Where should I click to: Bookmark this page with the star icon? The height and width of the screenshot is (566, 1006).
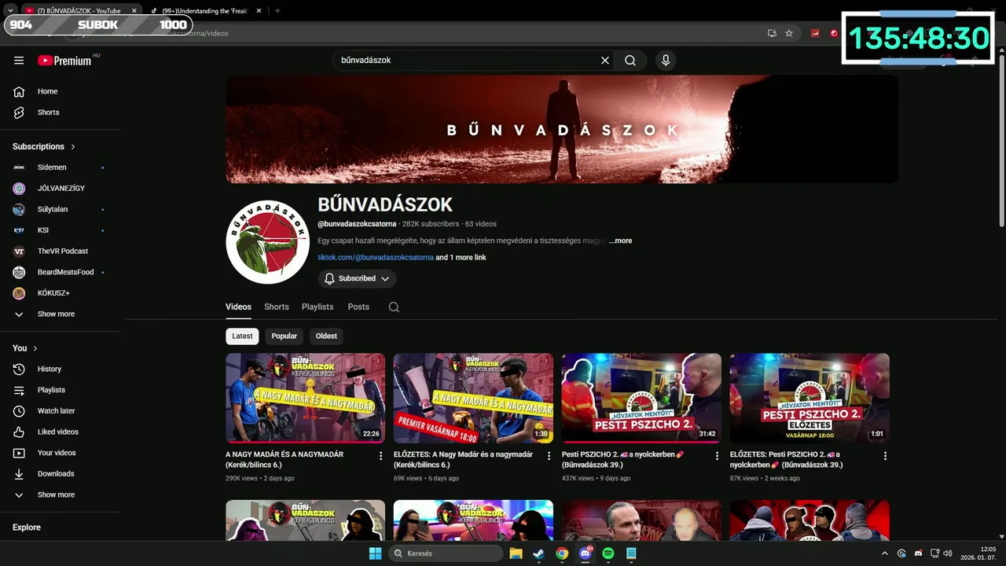click(x=789, y=33)
